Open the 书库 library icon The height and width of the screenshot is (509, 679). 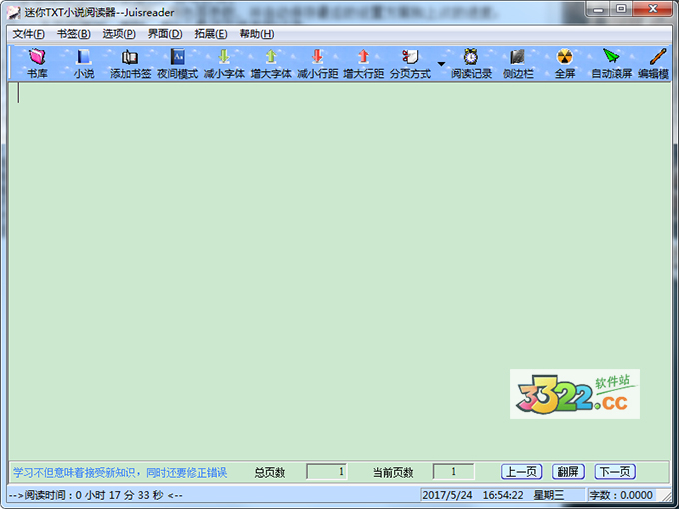coord(37,63)
